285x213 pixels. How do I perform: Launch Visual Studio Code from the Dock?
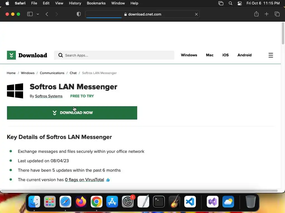click(x=190, y=202)
